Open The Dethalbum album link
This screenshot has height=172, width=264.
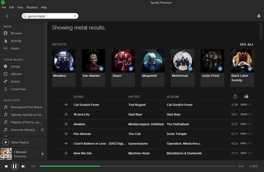click(x=178, y=124)
